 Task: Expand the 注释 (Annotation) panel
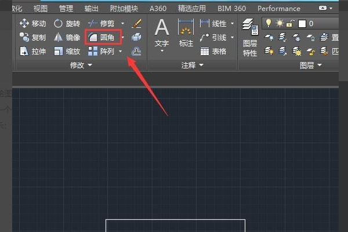[192, 65]
